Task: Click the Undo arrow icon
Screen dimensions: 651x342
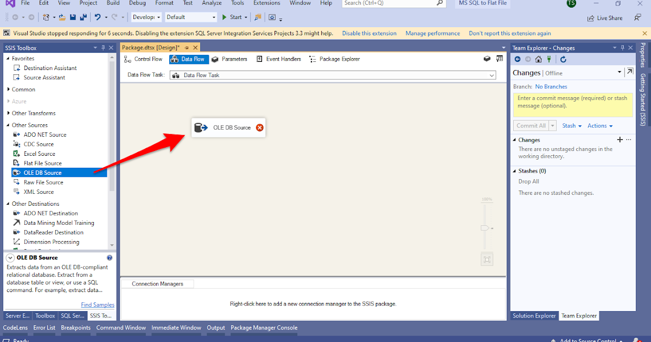Action: click(98, 17)
